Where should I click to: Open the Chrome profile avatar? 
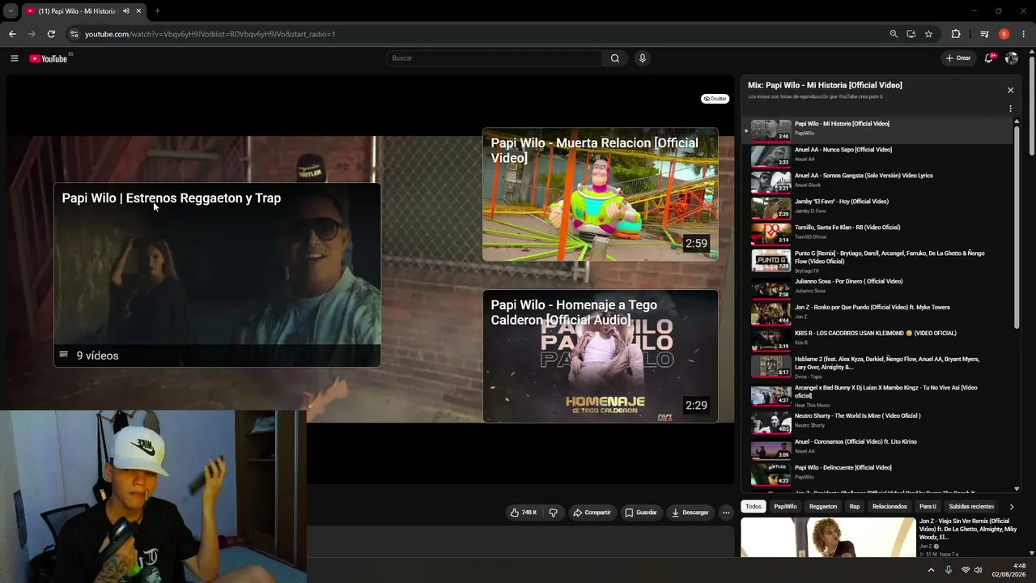pyautogui.click(x=1004, y=34)
